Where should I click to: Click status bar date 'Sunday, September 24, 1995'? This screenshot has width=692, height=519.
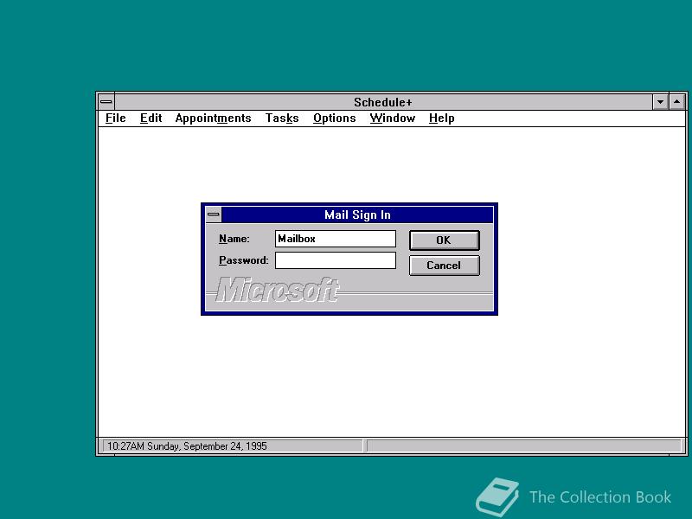(x=207, y=446)
